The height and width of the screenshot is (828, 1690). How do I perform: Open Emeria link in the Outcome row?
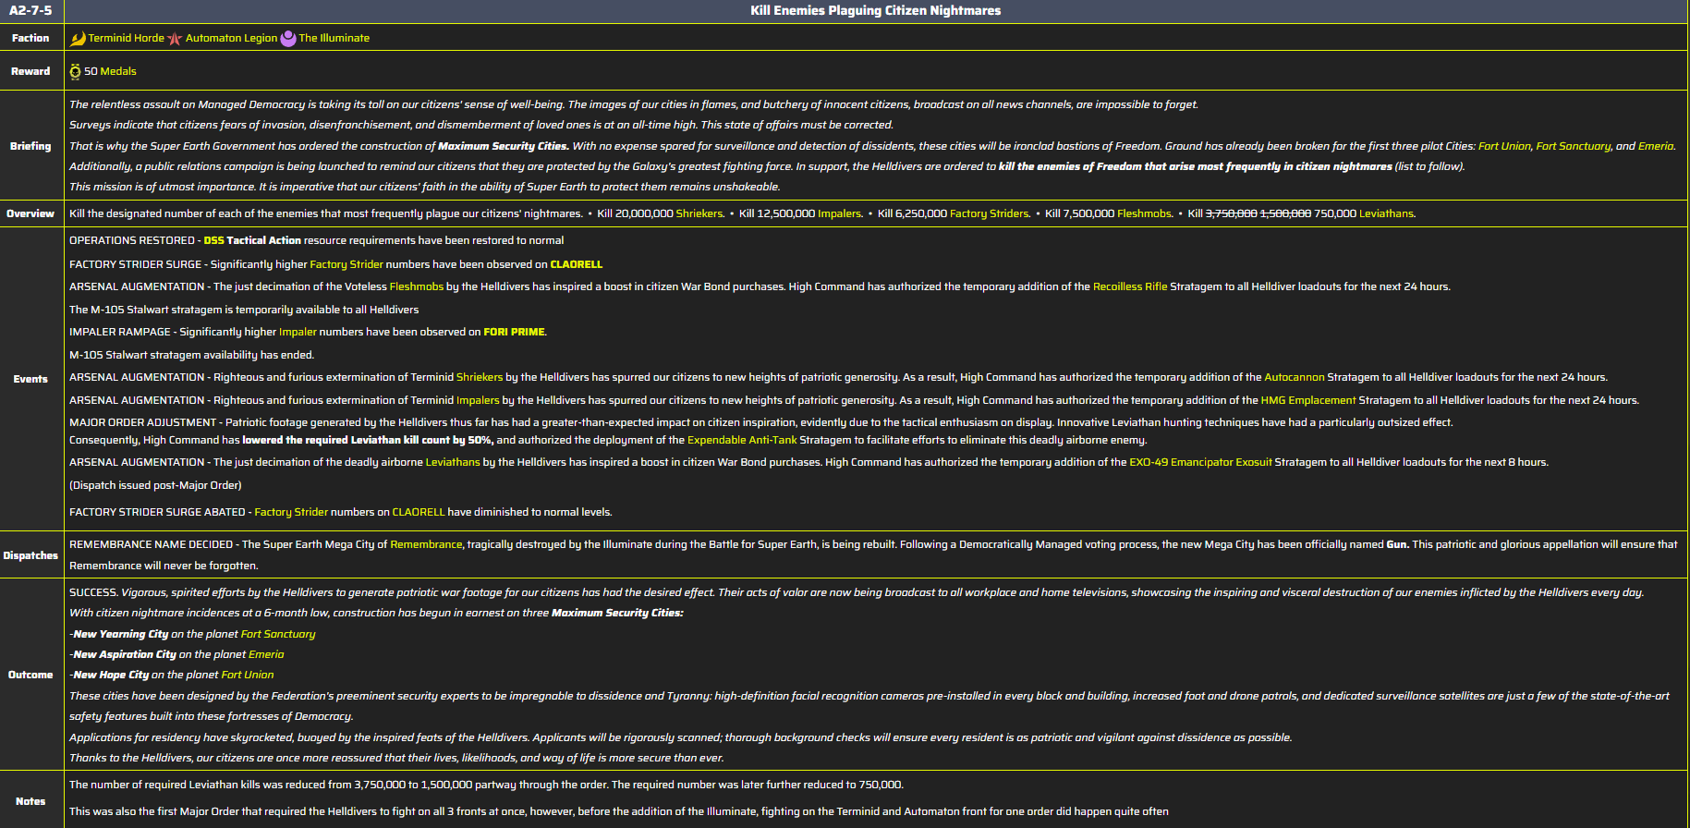point(266,654)
